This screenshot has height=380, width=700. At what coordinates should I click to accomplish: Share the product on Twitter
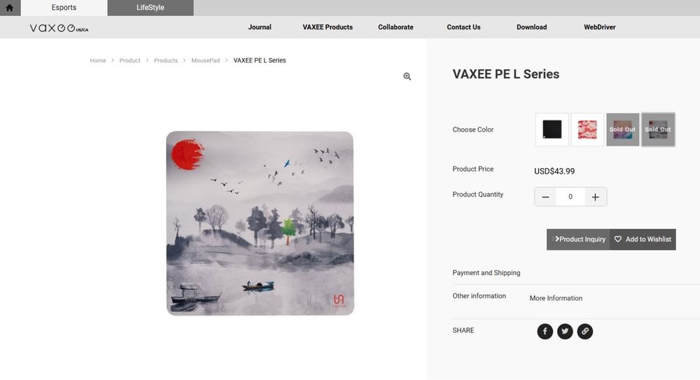(565, 331)
